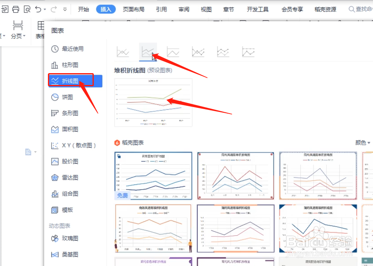Pick the stacked line with markers subtype icon
Viewport: 373px width, 266px height.
pos(223,52)
